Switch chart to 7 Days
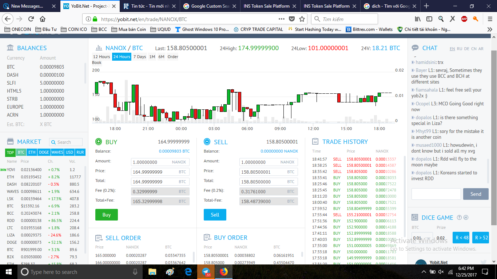The width and height of the screenshot is (497, 279). [x=140, y=57]
